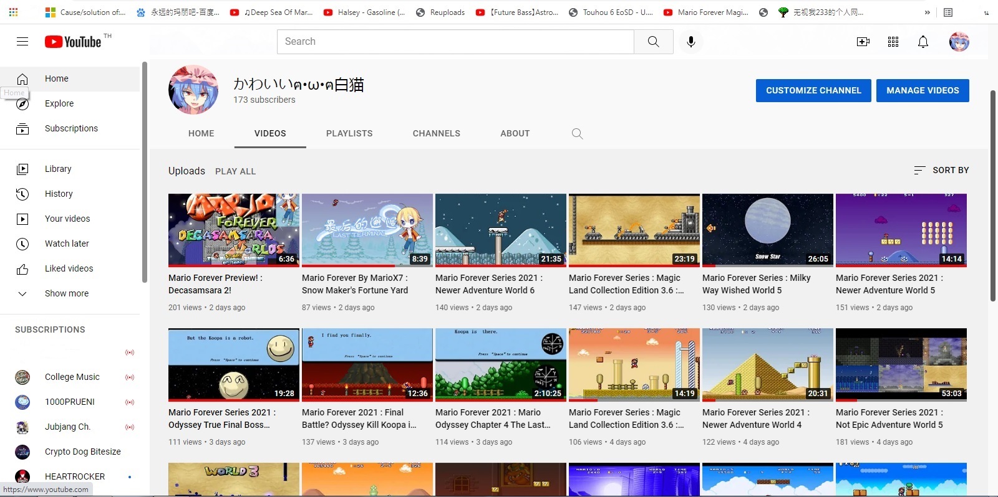Click the sidebar scrollbar
998x497 pixels.
coord(145,173)
